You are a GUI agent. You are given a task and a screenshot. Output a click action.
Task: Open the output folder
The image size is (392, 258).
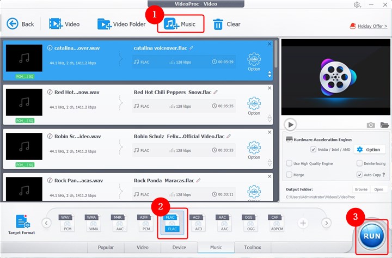(x=378, y=189)
